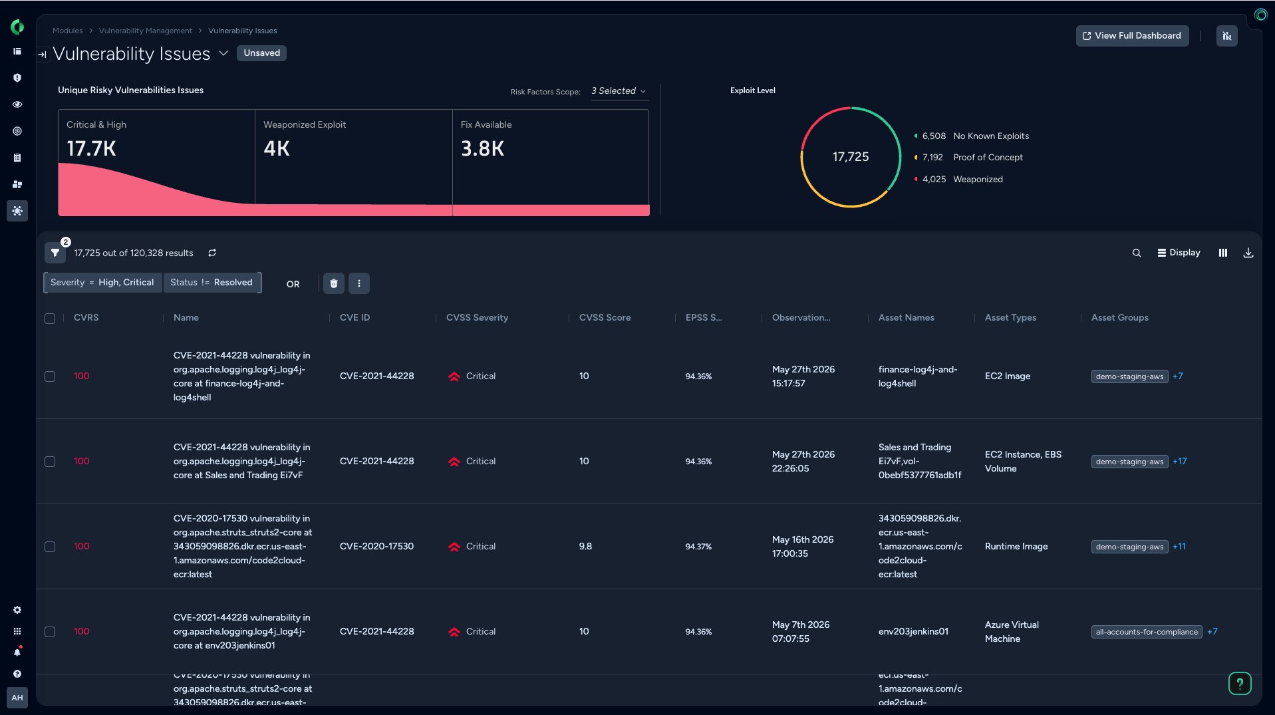This screenshot has height=715, width=1275.
Task: Open notifications bell in sidebar
Action: [x=17, y=652]
